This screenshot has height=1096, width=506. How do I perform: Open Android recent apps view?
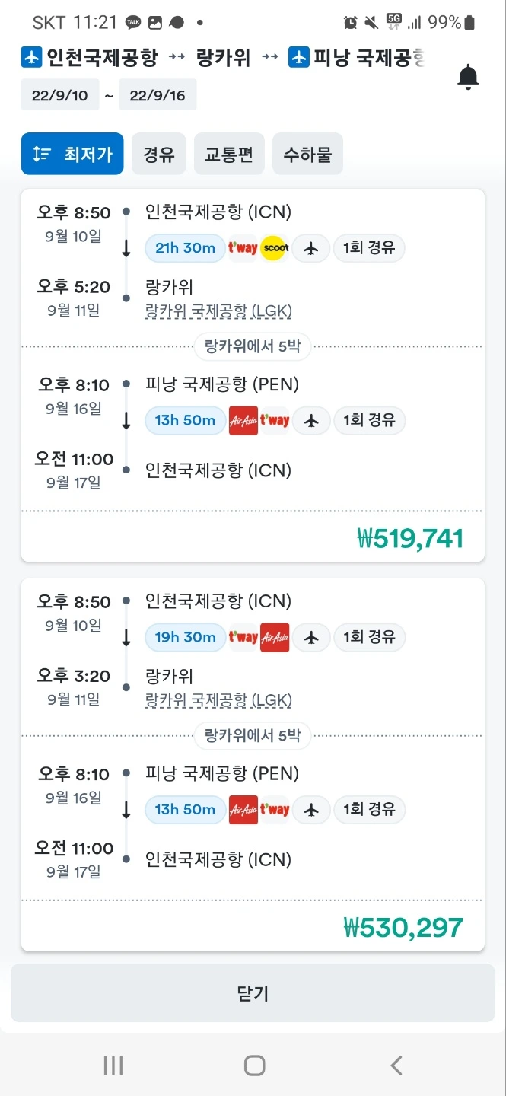[x=113, y=1066]
